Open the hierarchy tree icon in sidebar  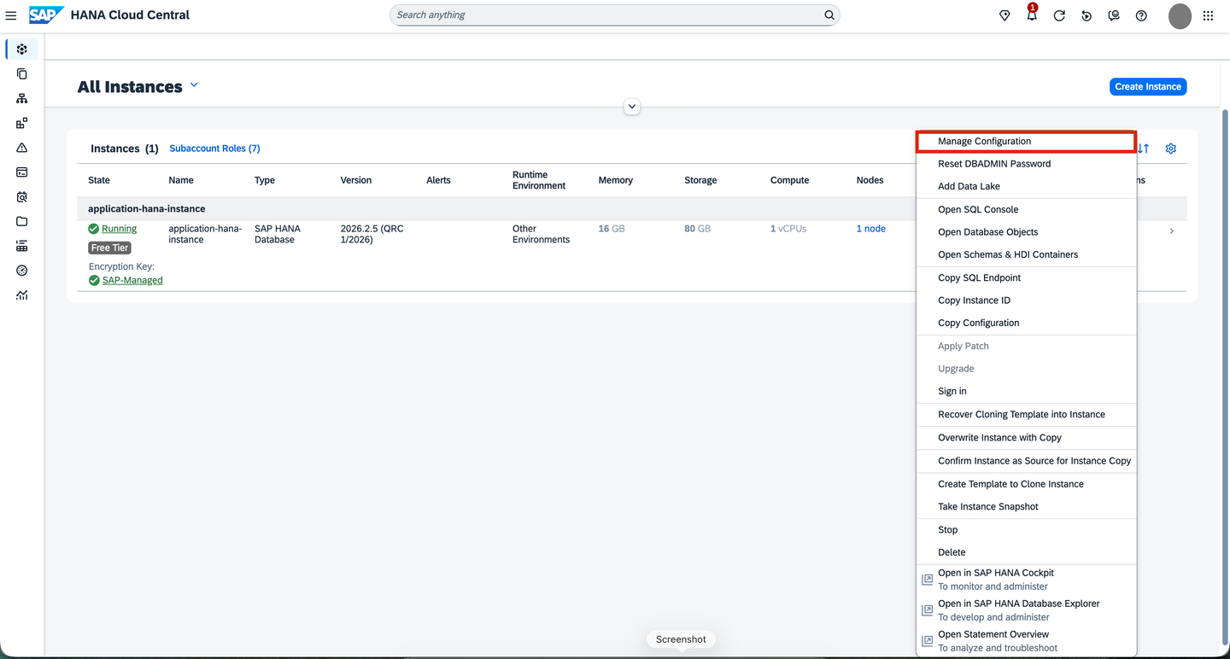pos(22,99)
